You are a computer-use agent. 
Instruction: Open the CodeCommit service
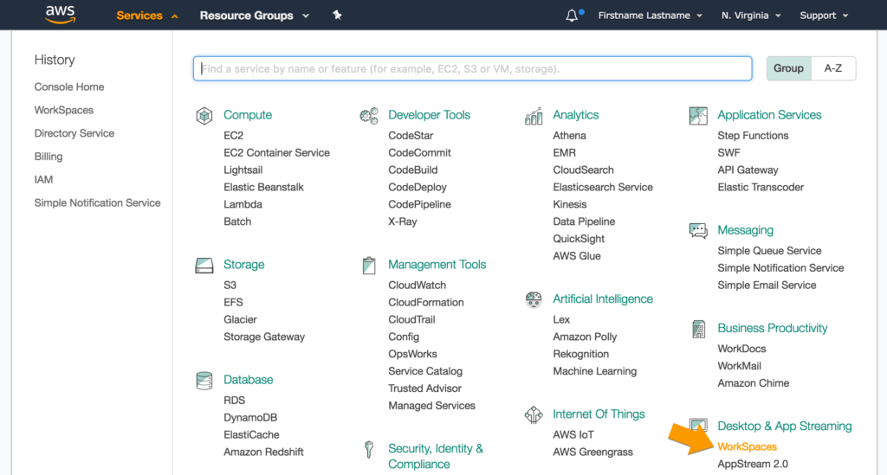pyautogui.click(x=419, y=152)
